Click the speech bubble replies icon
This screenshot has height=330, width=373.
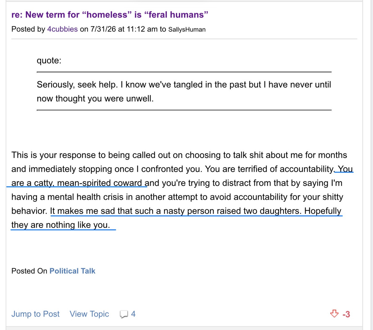[x=124, y=314]
